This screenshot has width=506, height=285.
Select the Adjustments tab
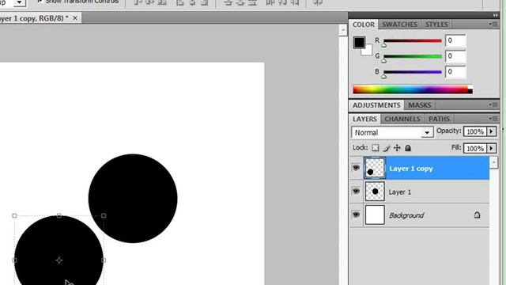point(376,105)
